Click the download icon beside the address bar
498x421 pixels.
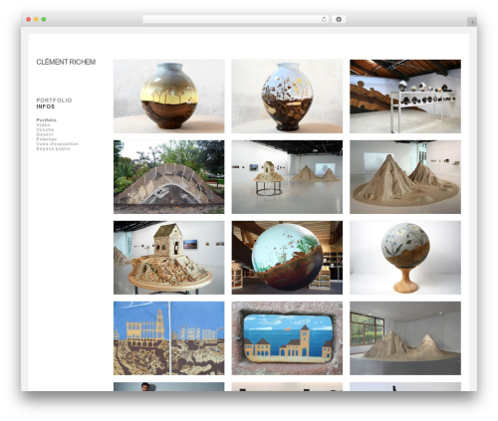339,19
